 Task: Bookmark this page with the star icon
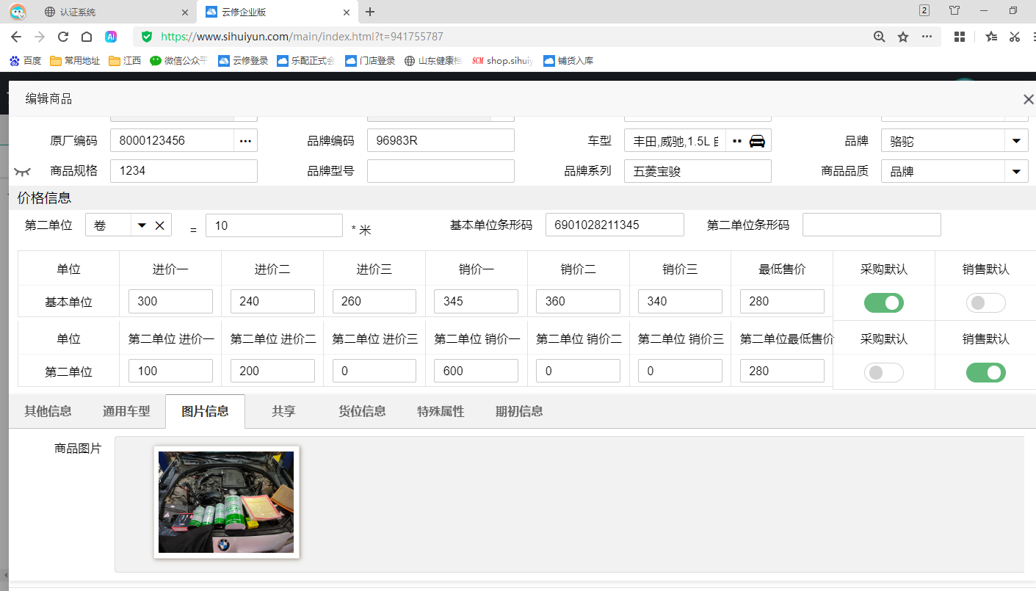pos(903,37)
